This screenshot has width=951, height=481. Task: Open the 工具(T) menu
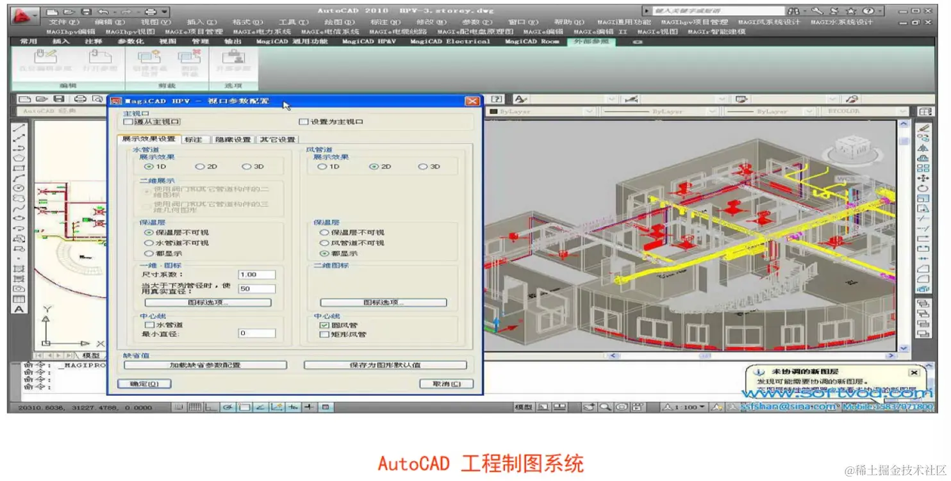293,22
